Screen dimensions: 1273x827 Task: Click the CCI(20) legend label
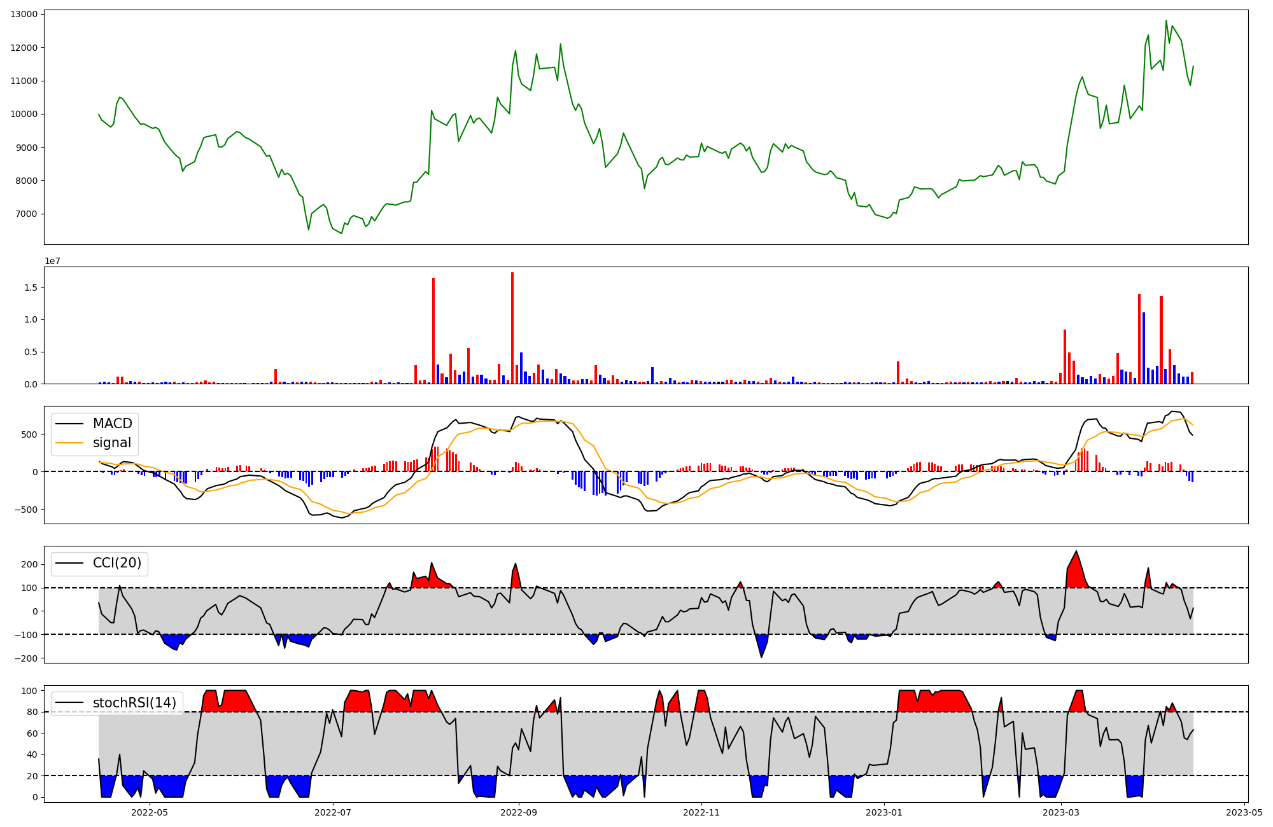[117, 563]
